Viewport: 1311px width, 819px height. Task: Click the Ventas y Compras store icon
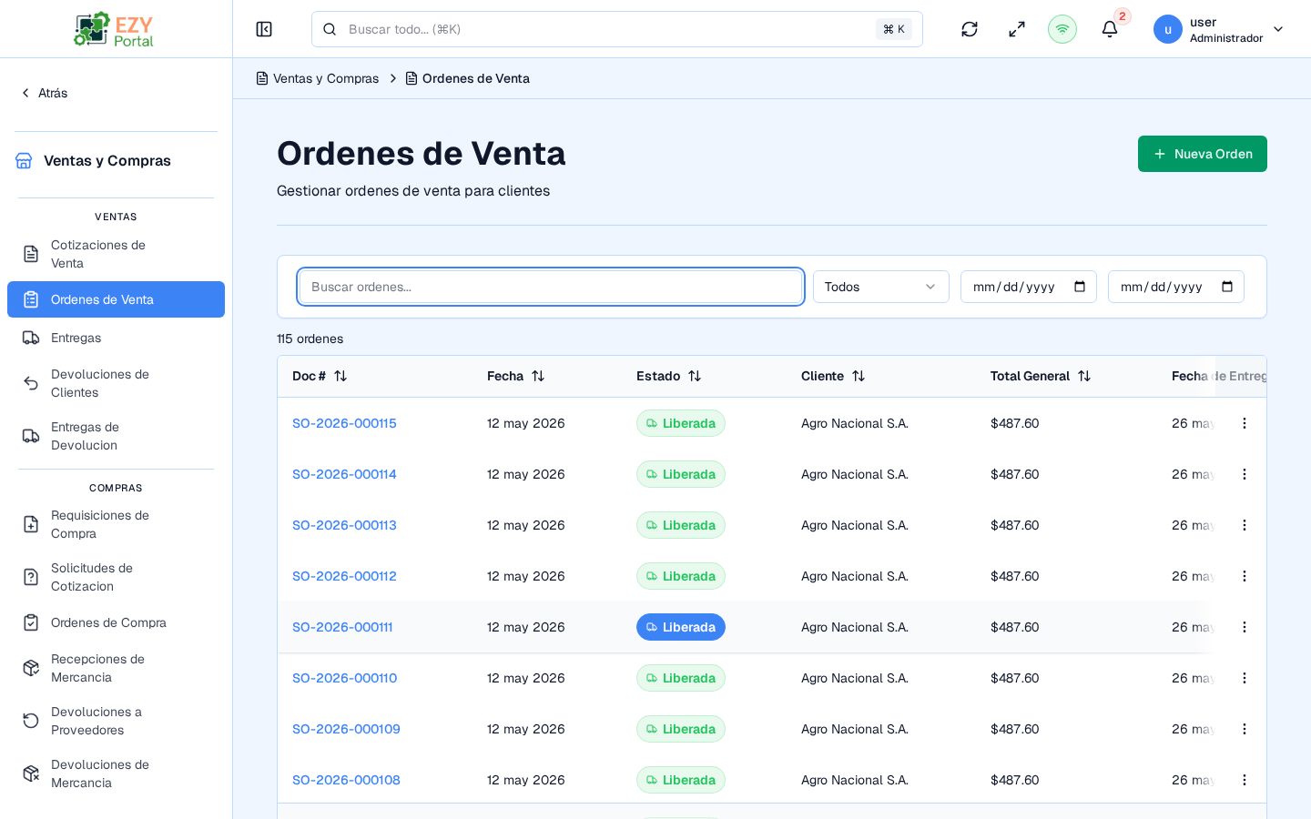pos(24,161)
